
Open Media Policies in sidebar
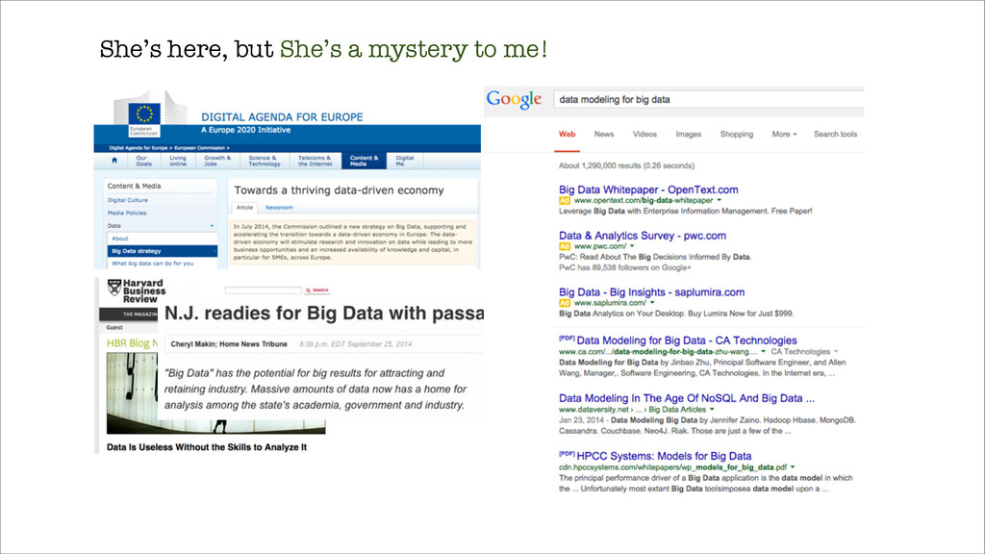pos(127,213)
